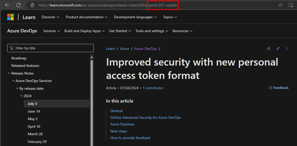The height and width of the screenshot is (146, 297).
Task: Open Read Aloud icon in address bar
Action: pos(281,5)
